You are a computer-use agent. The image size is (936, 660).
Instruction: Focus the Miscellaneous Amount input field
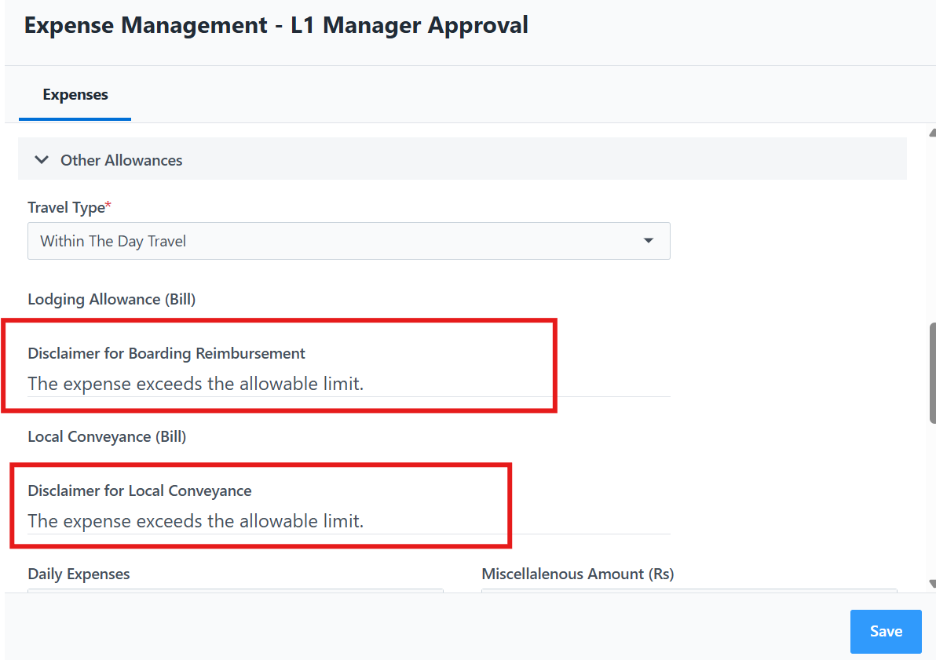coord(689,591)
